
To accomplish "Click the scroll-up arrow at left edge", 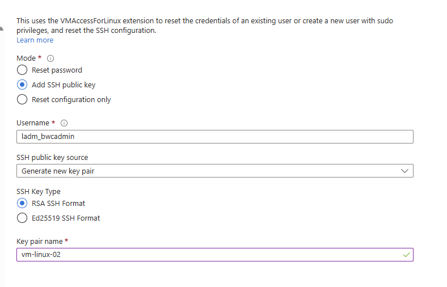I will coord(2,28).
